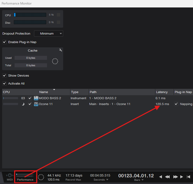Toggle Show Devices checkbox
193x184 pixels.
5,76
